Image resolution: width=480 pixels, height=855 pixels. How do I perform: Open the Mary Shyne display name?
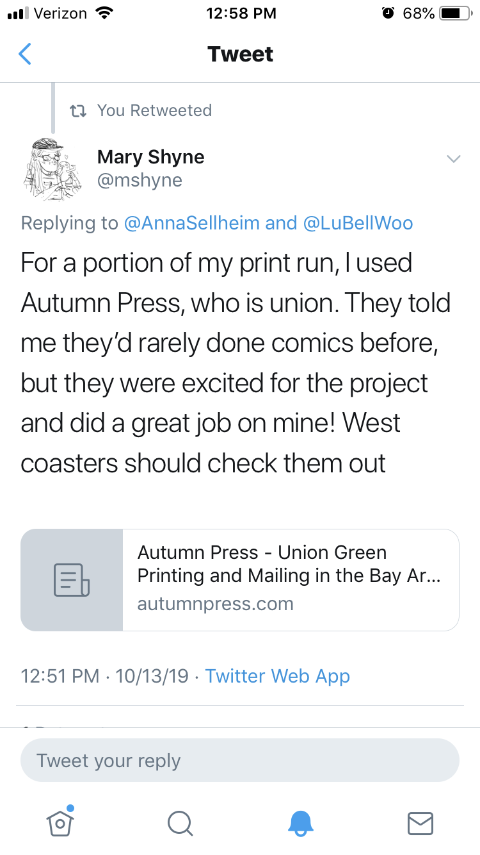point(150,157)
